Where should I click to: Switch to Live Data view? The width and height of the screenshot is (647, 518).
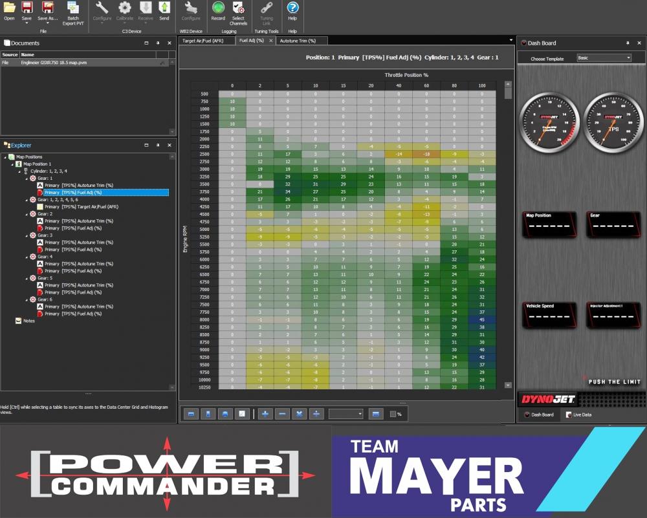pos(581,415)
